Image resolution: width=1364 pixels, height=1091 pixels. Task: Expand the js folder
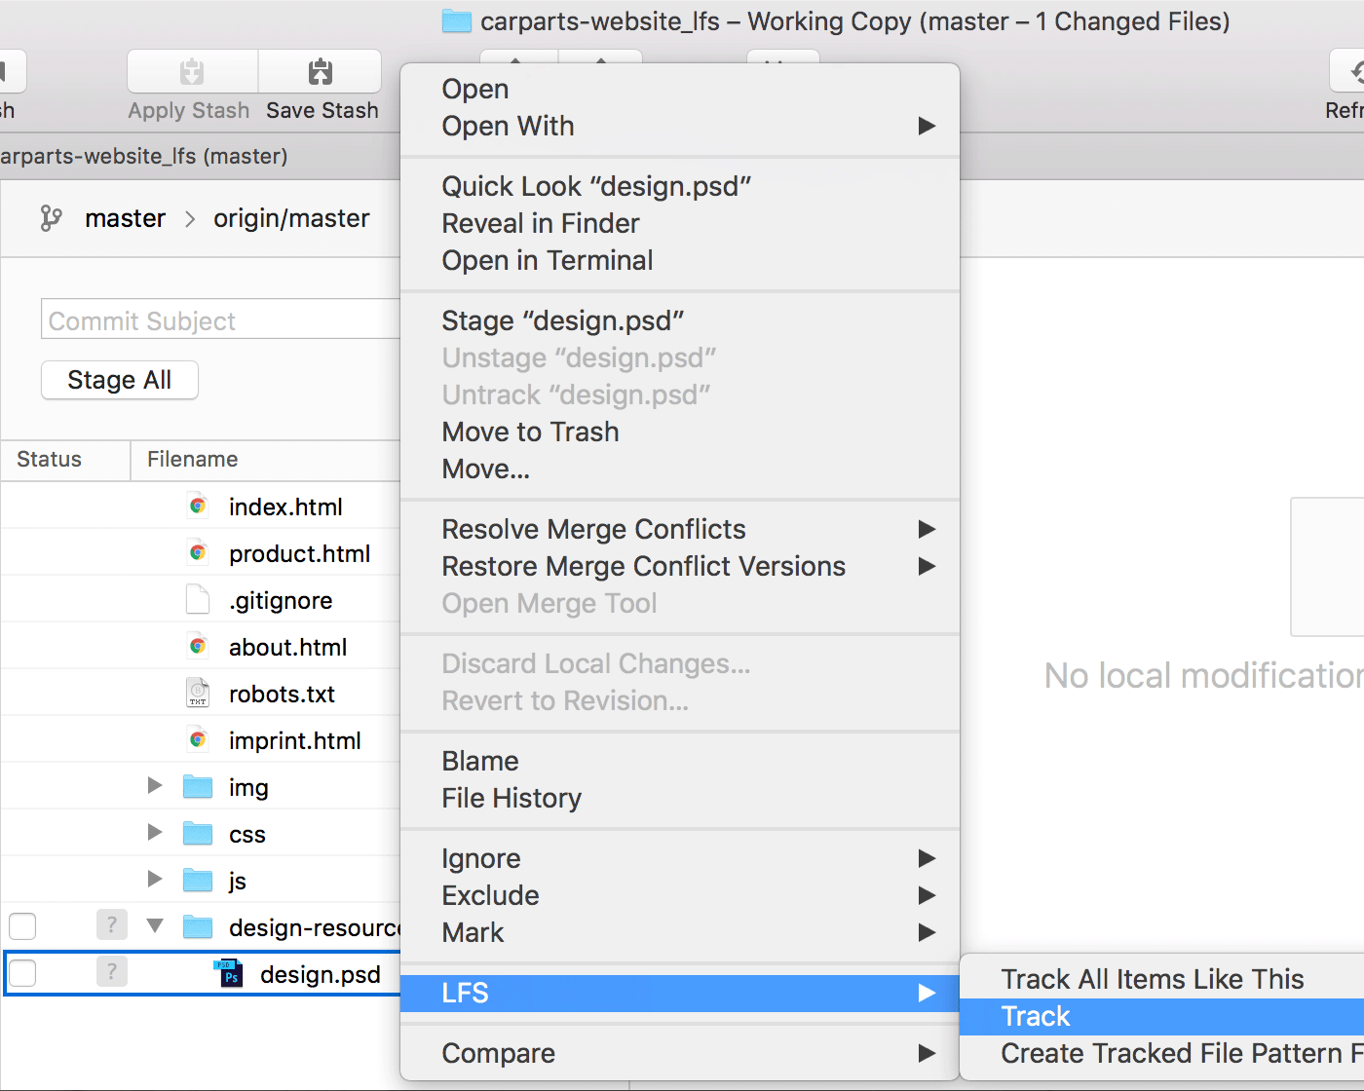154,880
